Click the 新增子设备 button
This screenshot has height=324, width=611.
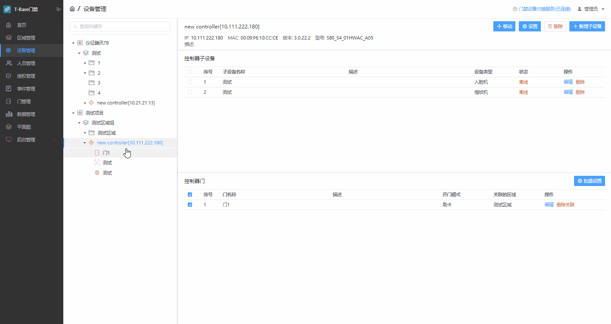[x=587, y=26]
